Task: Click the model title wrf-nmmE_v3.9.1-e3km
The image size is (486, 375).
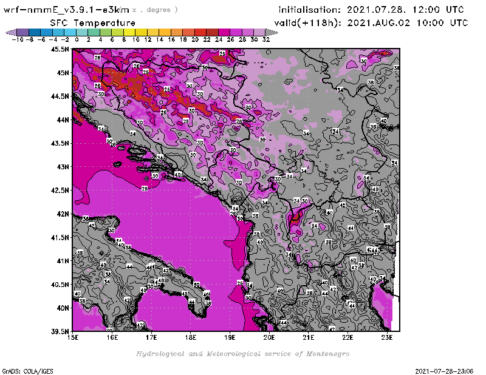Action: point(66,10)
